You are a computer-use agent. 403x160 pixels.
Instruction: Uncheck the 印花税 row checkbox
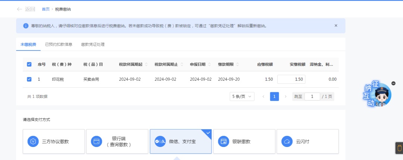click(x=29, y=79)
